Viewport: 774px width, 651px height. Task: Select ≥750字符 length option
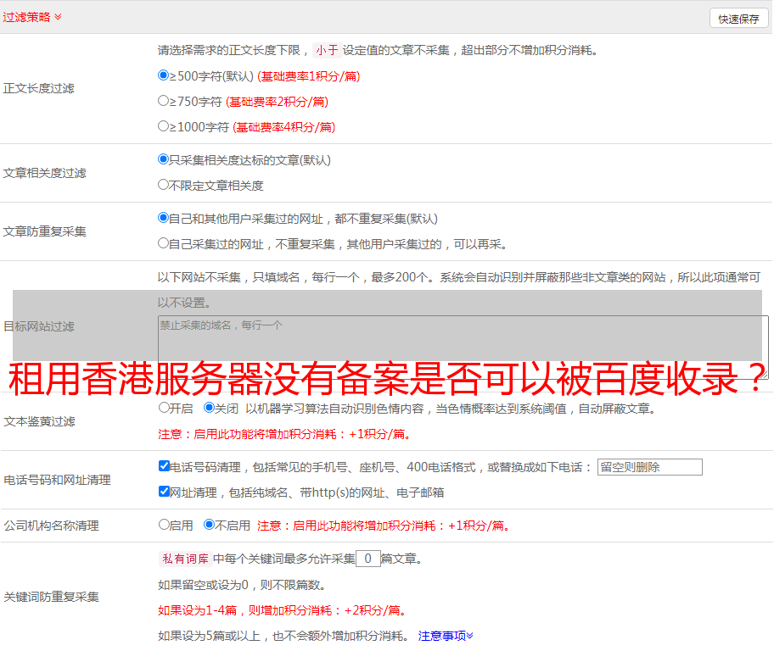(163, 101)
